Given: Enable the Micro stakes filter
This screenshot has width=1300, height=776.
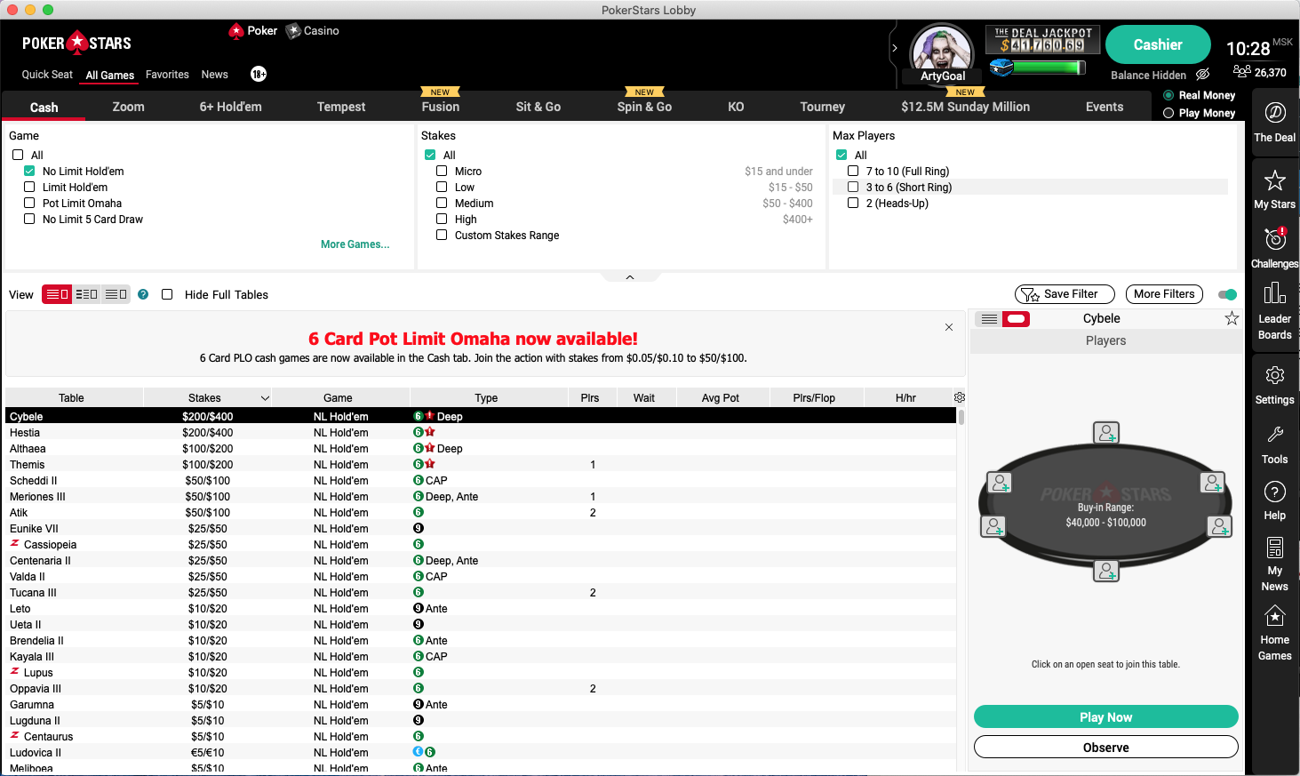Looking at the screenshot, I should coord(442,171).
